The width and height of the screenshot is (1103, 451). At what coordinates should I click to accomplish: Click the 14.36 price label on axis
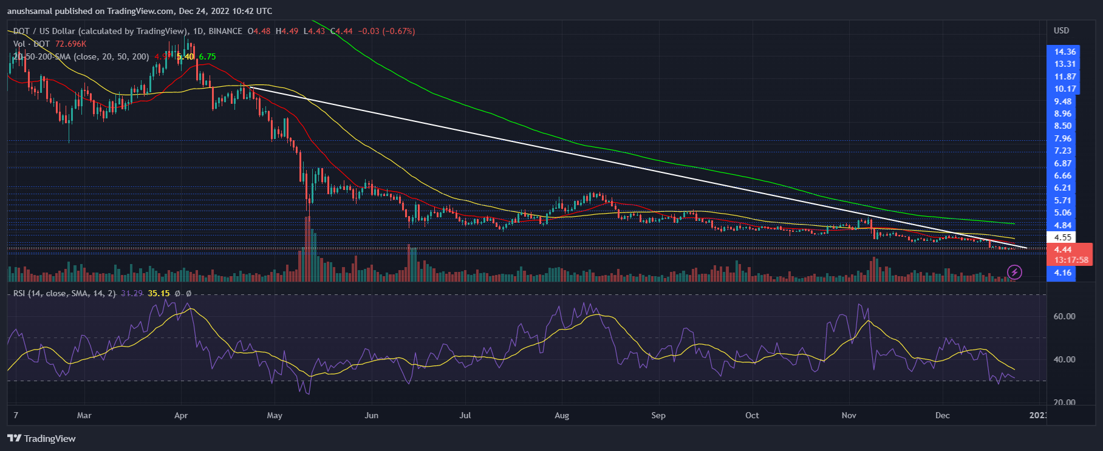1065,52
